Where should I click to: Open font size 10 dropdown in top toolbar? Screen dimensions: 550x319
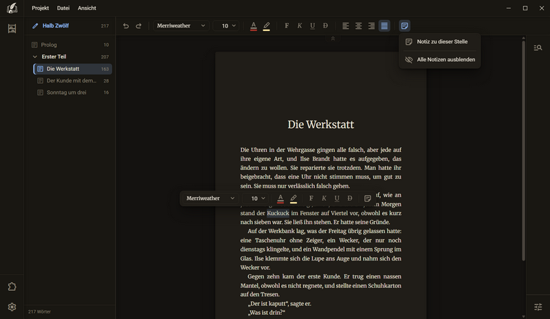click(x=227, y=25)
